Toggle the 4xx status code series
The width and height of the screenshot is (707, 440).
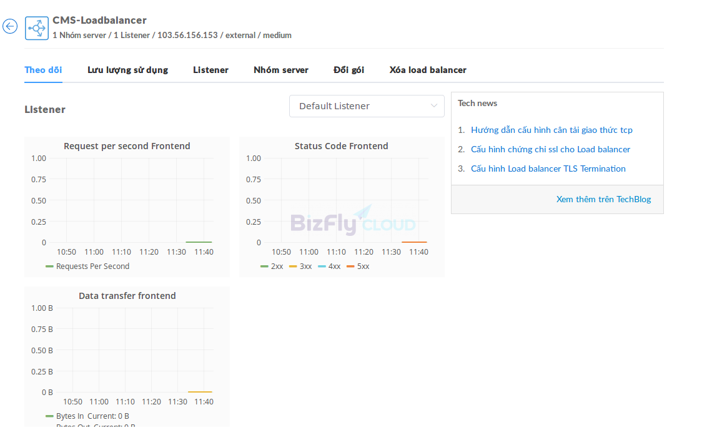pos(329,266)
